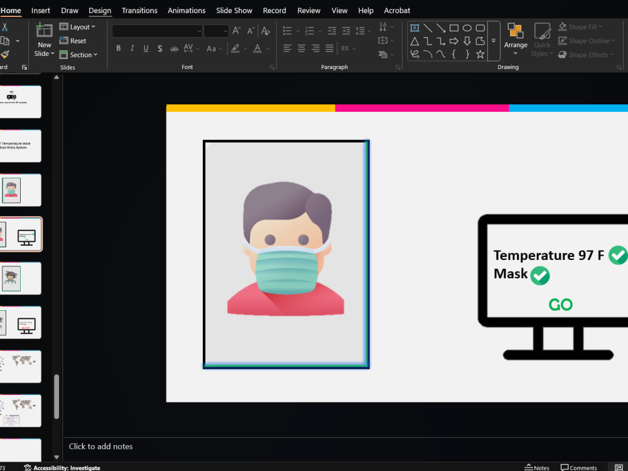This screenshot has width=628, height=471.
Task: Click text highlight color swatch
Action: (x=235, y=48)
